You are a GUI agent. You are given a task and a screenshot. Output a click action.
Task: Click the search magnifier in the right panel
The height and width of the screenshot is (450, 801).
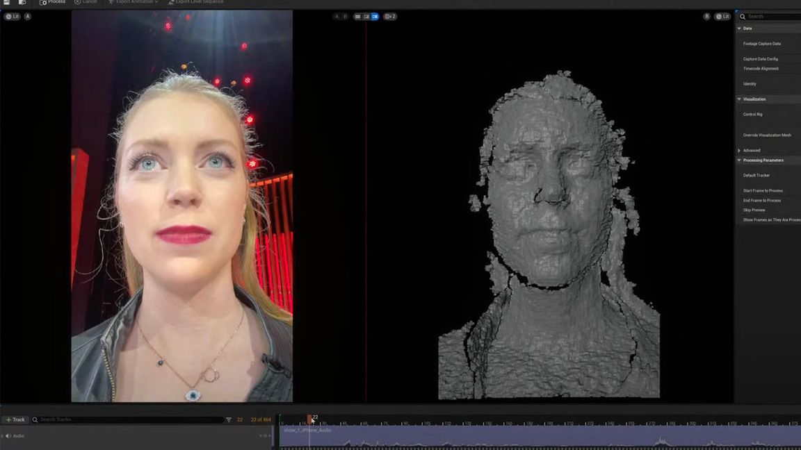click(741, 16)
